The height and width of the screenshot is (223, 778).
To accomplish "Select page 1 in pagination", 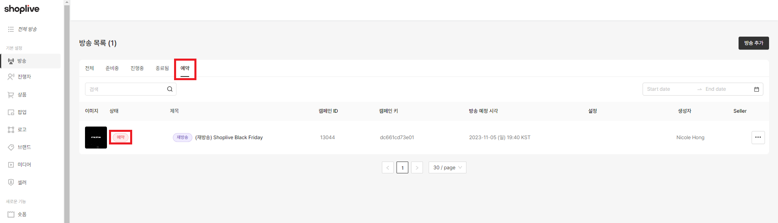I will (x=402, y=168).
